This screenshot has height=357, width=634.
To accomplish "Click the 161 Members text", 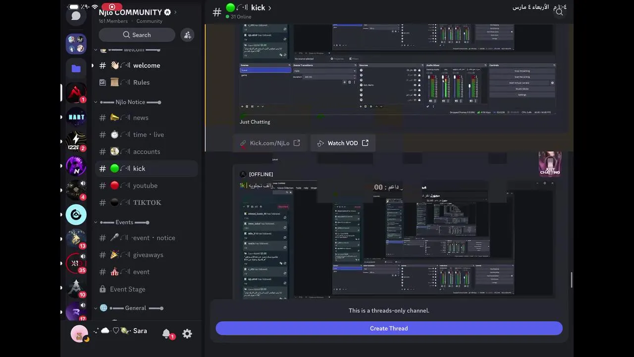I will click(x=113, y=21).
